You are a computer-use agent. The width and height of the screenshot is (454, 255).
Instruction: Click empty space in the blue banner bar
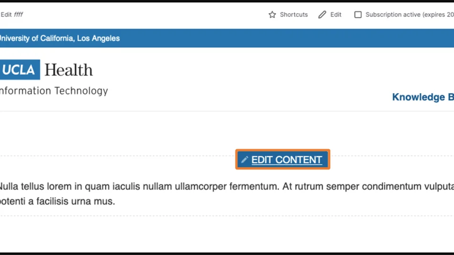[x=284, y=38]
